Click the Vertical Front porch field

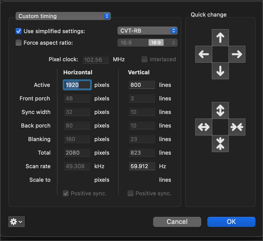142,98
